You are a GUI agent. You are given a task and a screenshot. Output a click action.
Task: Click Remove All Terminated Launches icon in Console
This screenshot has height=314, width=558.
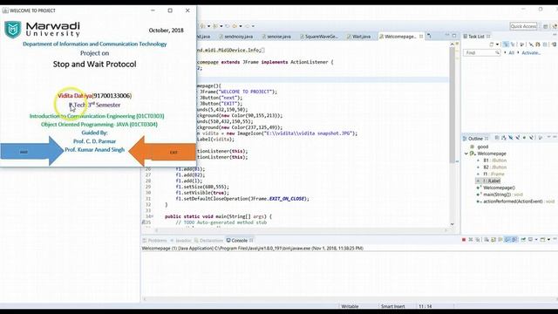click(x=478, y=240)
